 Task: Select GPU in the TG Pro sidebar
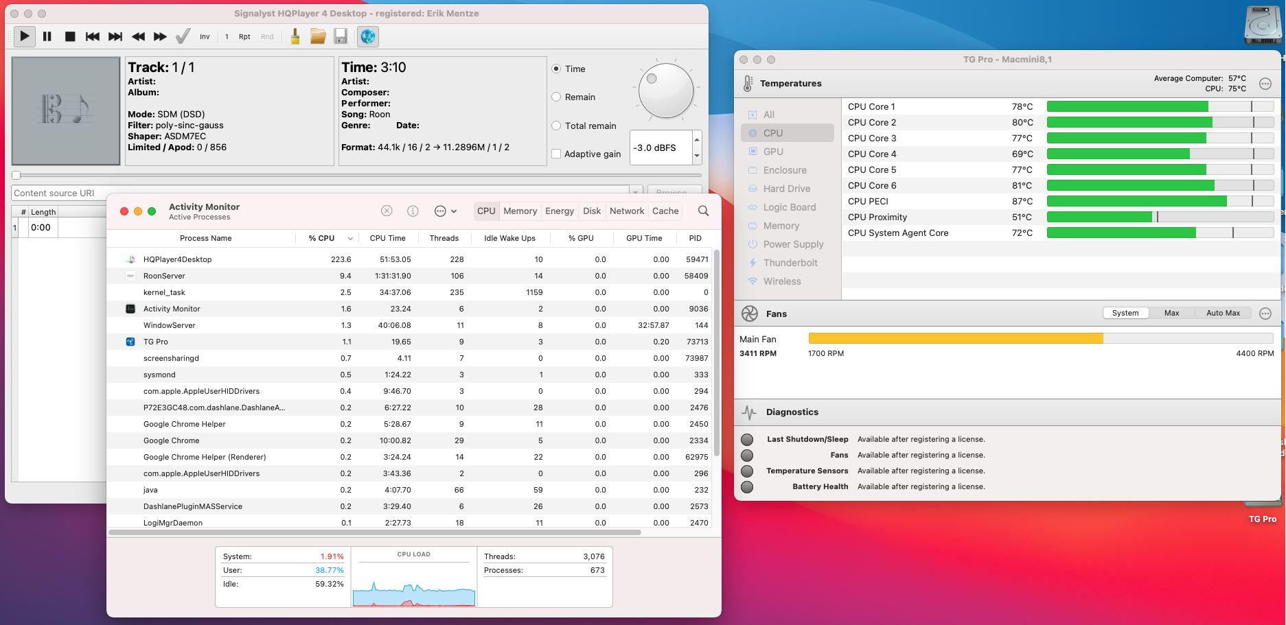pyautogui.click(x=772, y=152)
